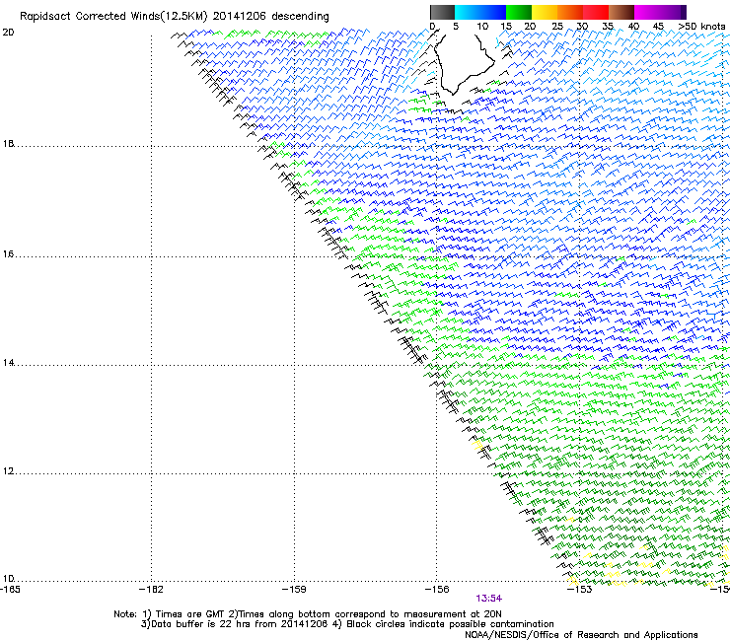730x641 pixels.
Task: Click the dark purple >50 knots swatch
Action: pyautogui.click(x=684, y=12)
